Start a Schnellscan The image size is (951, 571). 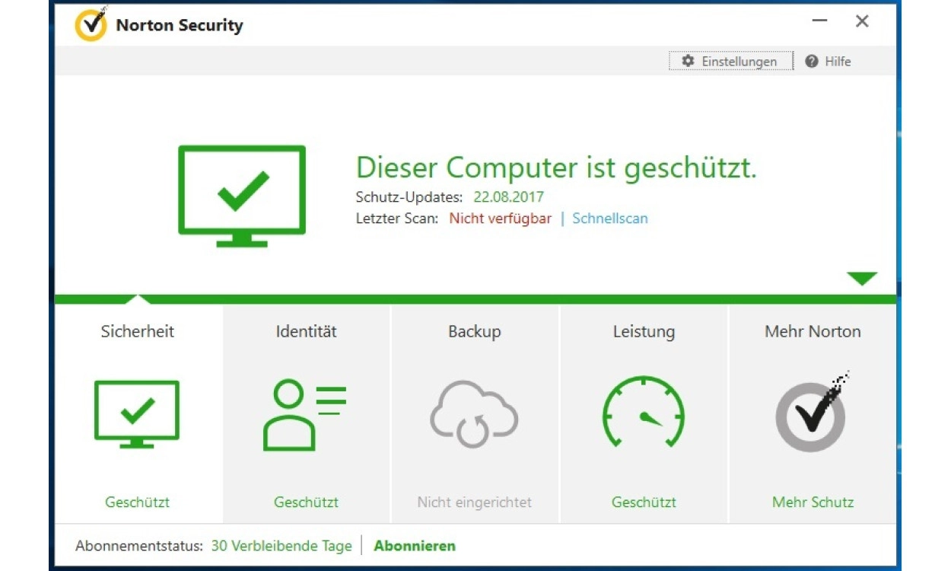610,219
